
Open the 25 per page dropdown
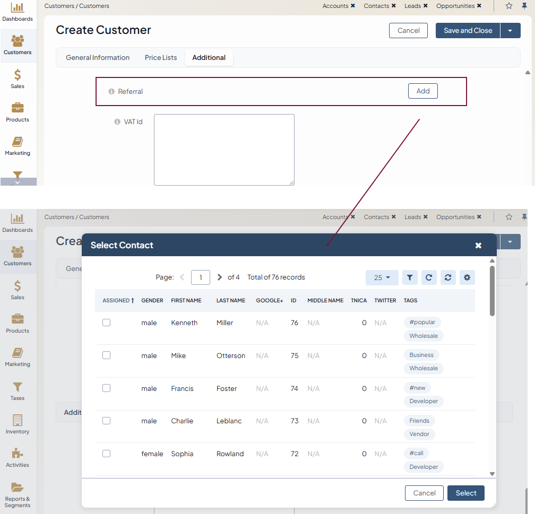(382, 277)
